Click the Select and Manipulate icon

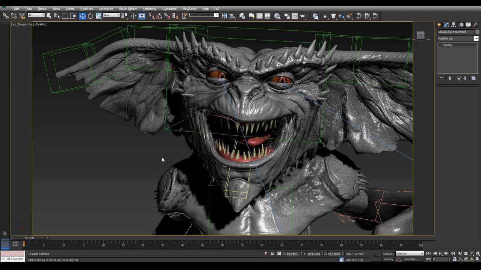pyautogui.click(x=133, y=16)
